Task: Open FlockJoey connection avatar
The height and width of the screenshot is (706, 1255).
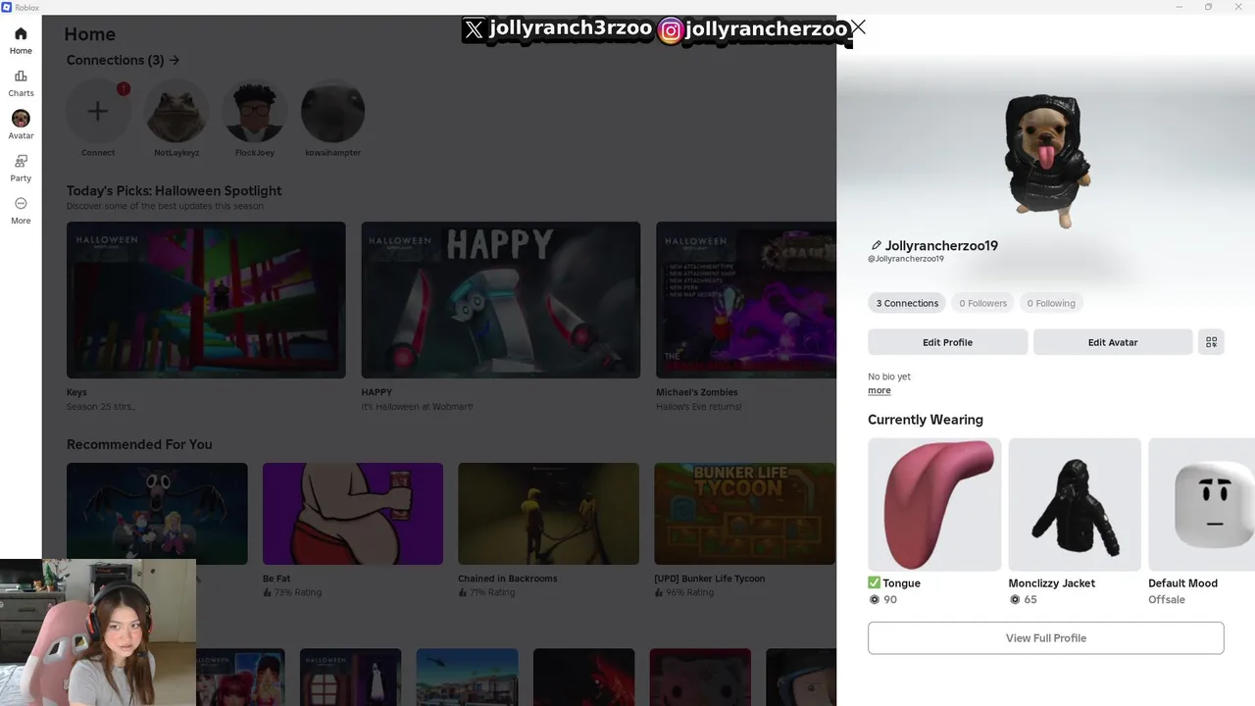Action: pyautogui.click(x=255, y=111)
